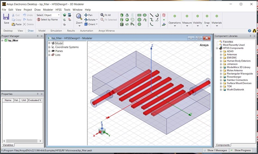Select the Draw equation-based surface tool
Screen dimensions: 258x154
[145, 20]
